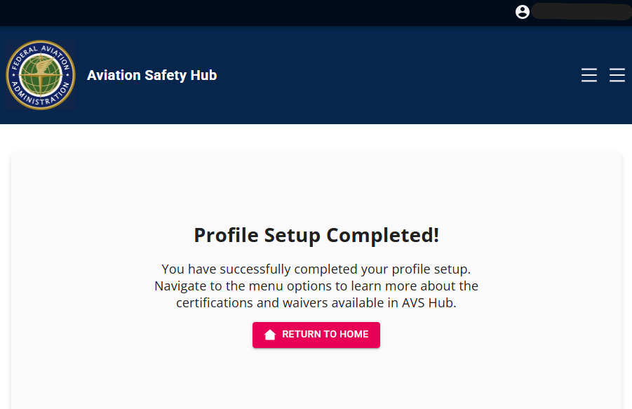Expand the redacted username beside the account icon
This screenshot has width=632, height=409.
point(579,12)
